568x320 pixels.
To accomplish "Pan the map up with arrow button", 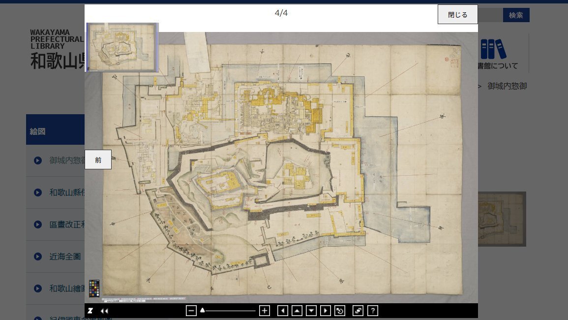I will [x=297, y=311].
